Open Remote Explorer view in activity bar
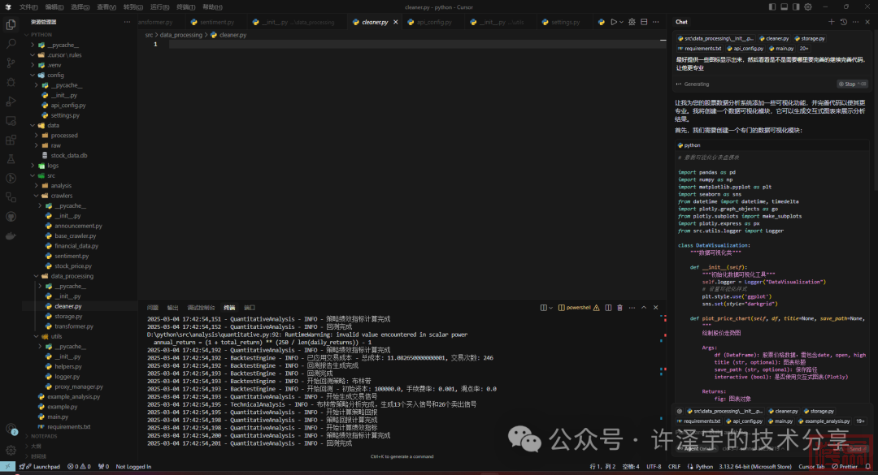The width and height of the screenshot is (878, 475). click(x=11, y=121)
